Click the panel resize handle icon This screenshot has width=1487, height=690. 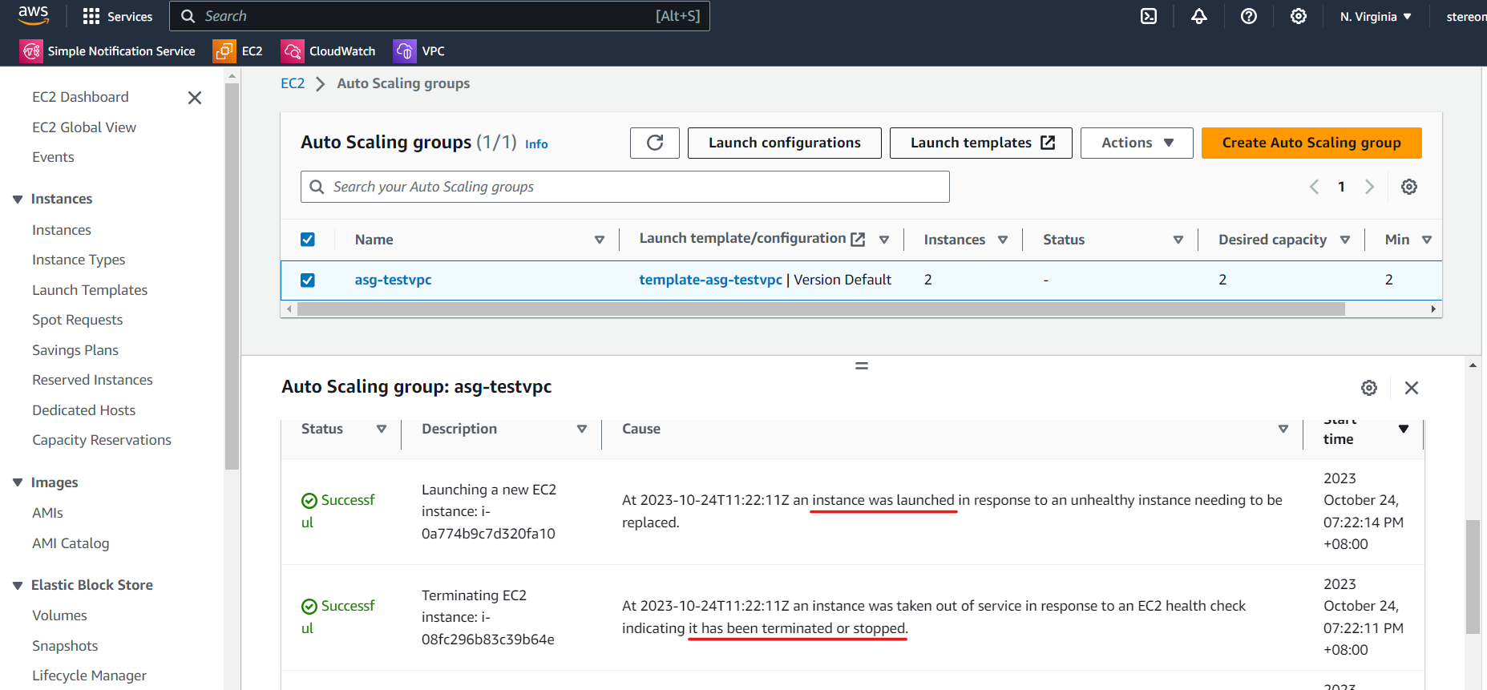(x=862, y=365)
